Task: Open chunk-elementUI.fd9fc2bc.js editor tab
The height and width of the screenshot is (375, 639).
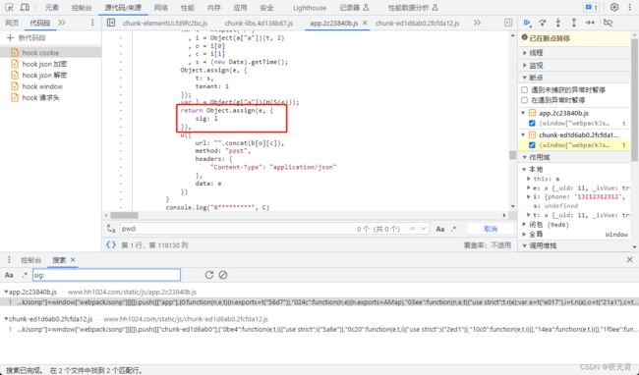Action: pyautogui.click(x=164, y=24)
